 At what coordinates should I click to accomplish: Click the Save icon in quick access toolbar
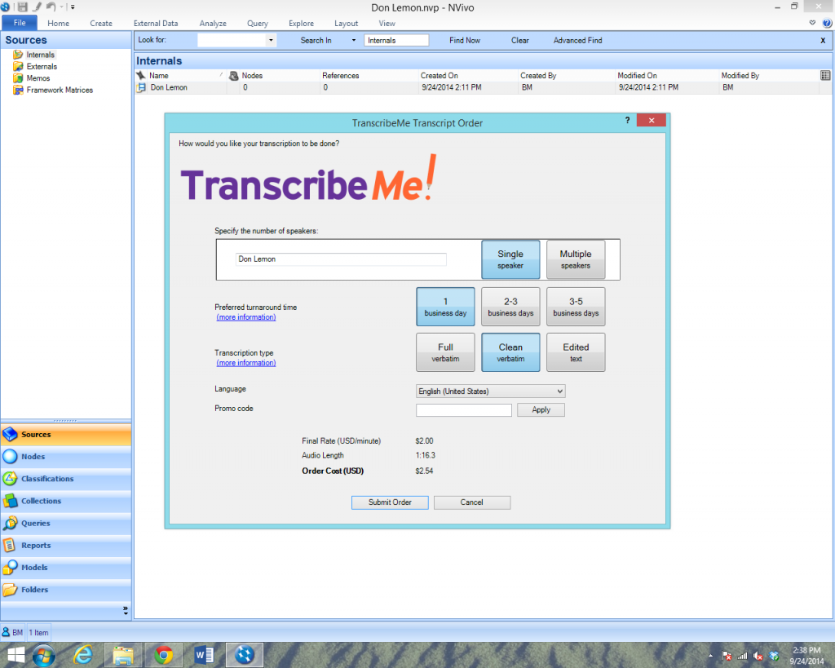coord(22,7)
